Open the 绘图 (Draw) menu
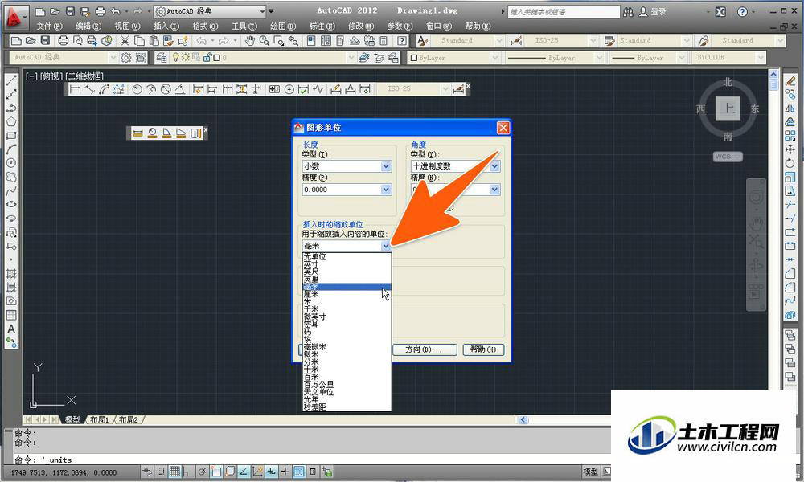The width and height of the screenshot is (804, 482). [283, 27]
